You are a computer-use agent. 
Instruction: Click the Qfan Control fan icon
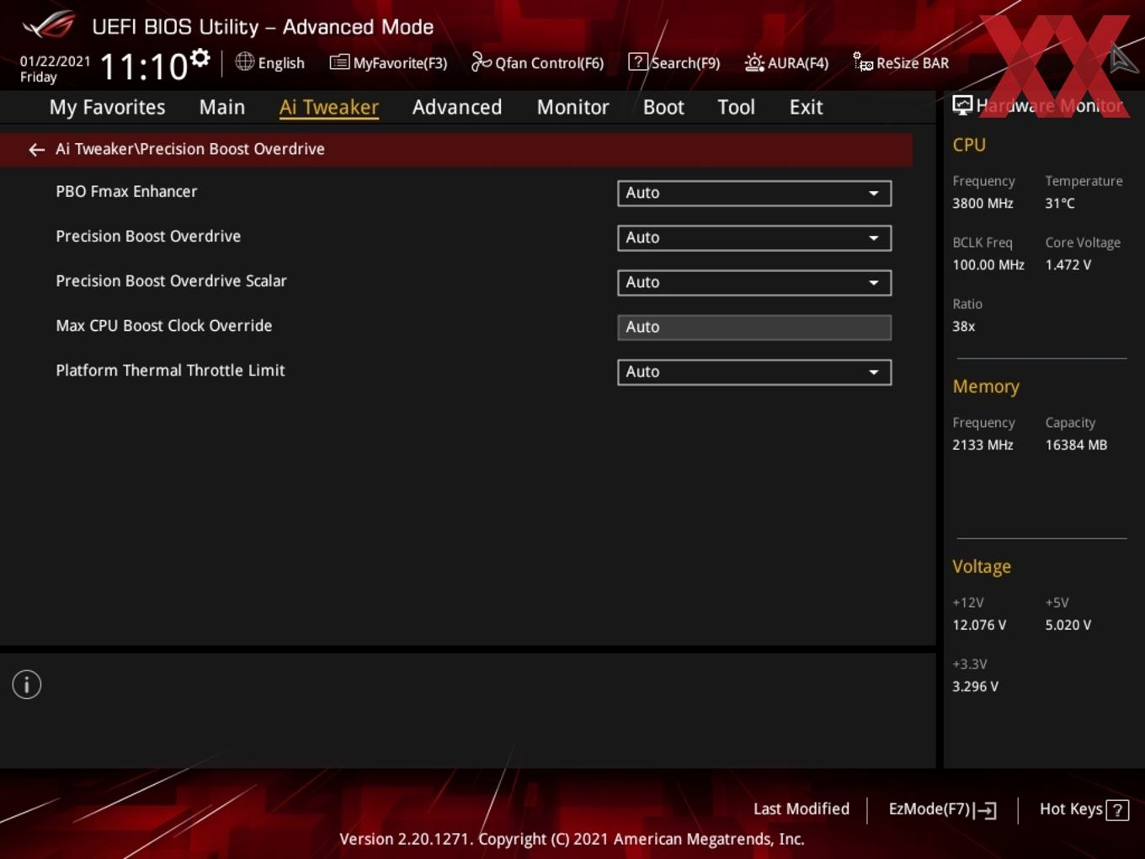click(x=481, y=61)
